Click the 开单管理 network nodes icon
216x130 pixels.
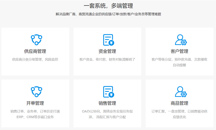(x=36, y=92)
